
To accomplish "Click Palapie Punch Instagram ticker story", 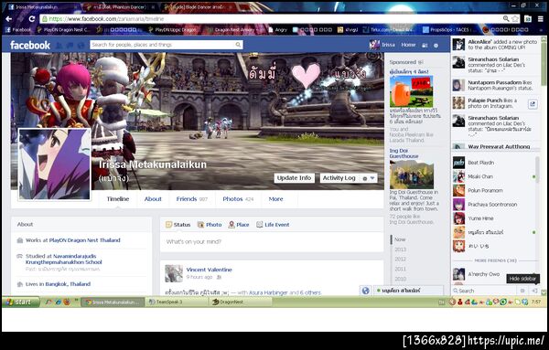I will 495,103.
